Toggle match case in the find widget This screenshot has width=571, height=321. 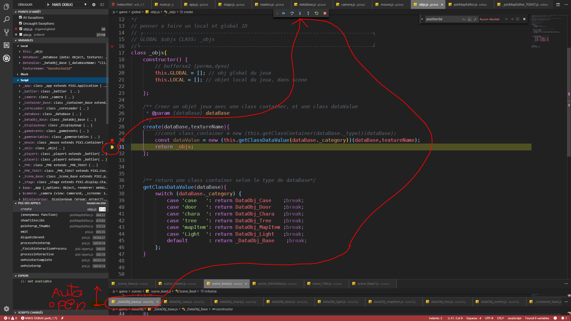coord(464,19)
